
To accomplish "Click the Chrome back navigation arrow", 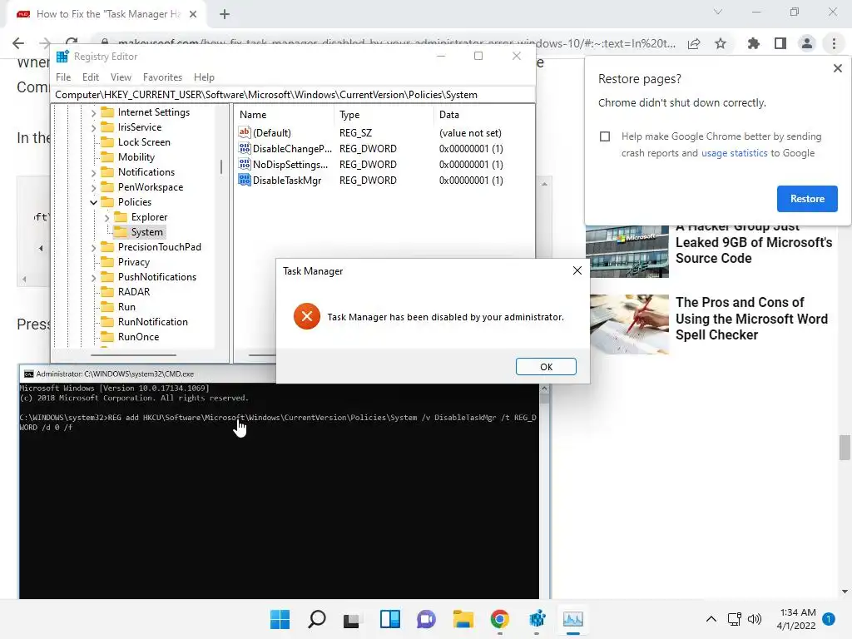I will [18, 43].
